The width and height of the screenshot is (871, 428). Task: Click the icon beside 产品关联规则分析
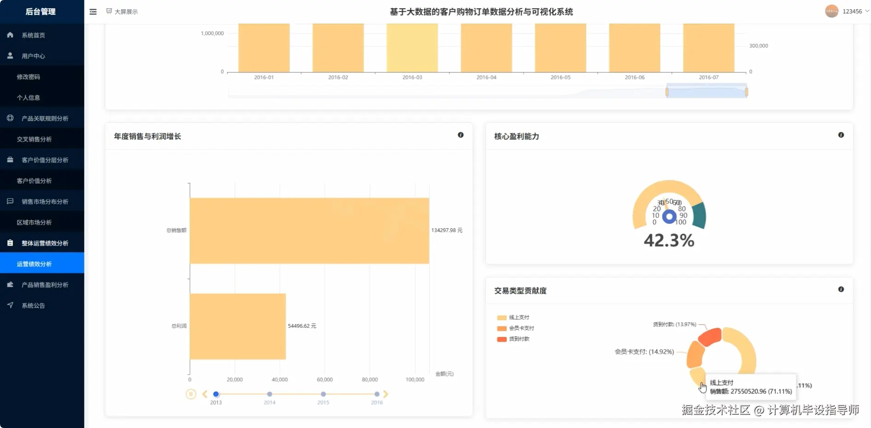point(10,118)
